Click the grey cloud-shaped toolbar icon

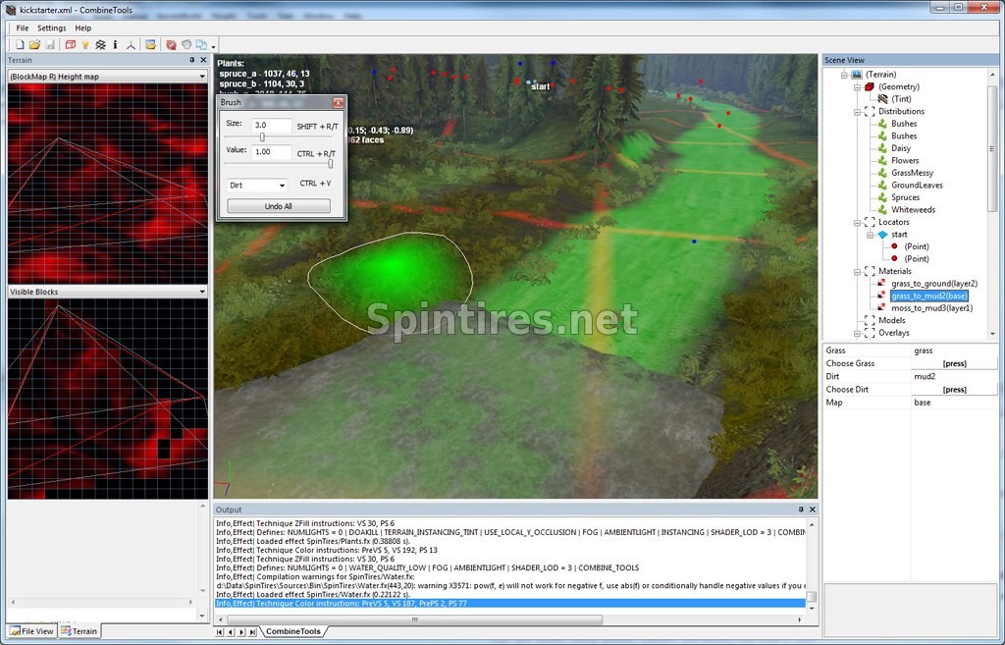click(x=186, y=45)
